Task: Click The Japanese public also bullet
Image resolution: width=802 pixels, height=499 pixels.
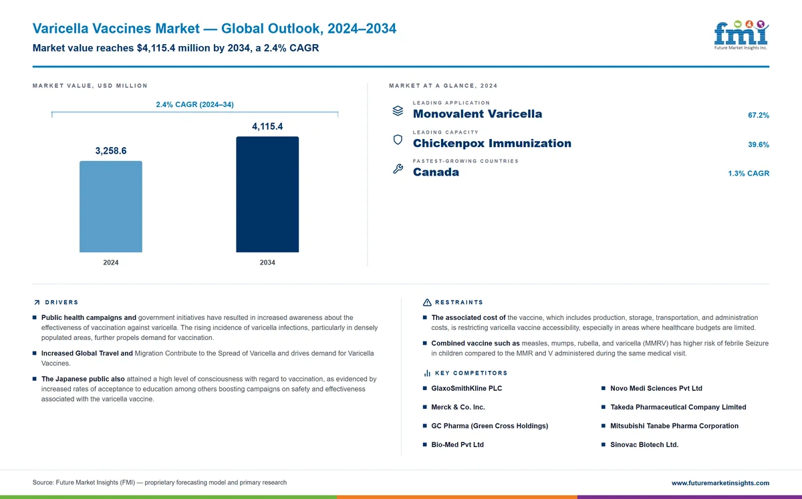Action: click(x=205, y=389)
